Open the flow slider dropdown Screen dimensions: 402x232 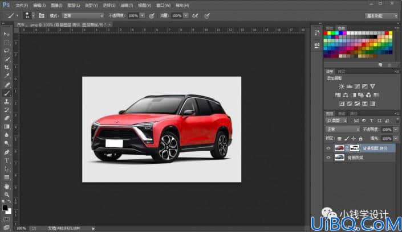point(186,16)
